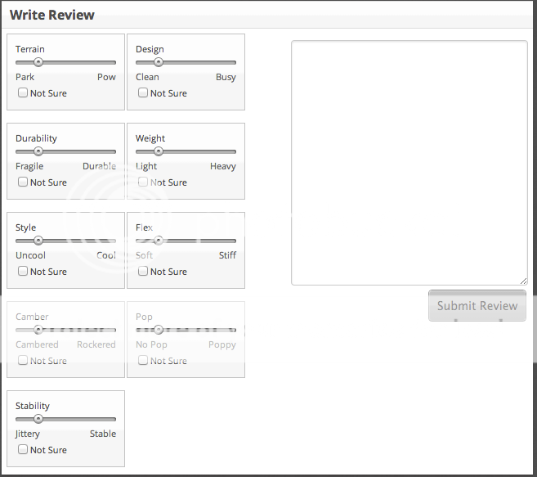
Task: Click the Weight slider handle
Action: click(159, 151)
